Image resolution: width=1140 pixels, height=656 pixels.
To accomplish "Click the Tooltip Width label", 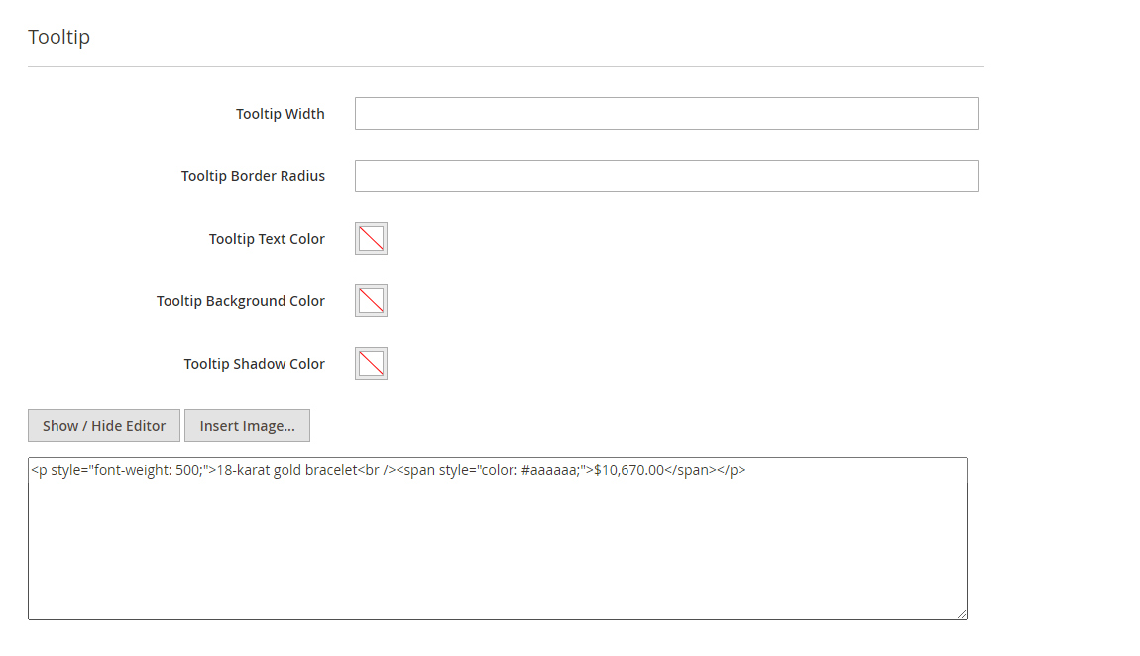I will [280, 114].
